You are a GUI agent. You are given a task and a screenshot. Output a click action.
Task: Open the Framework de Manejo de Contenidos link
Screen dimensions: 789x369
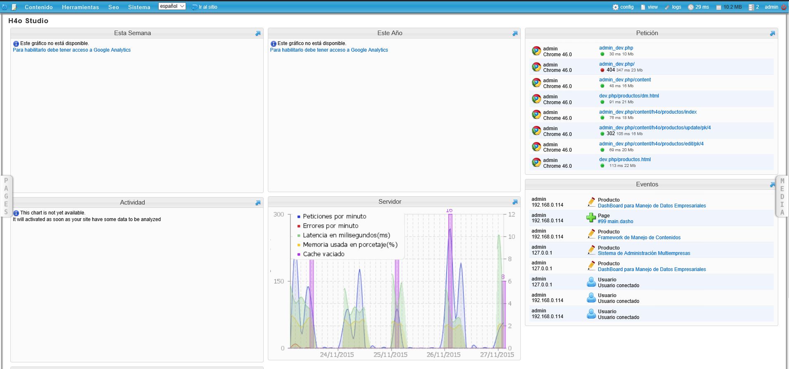(639, 238)
